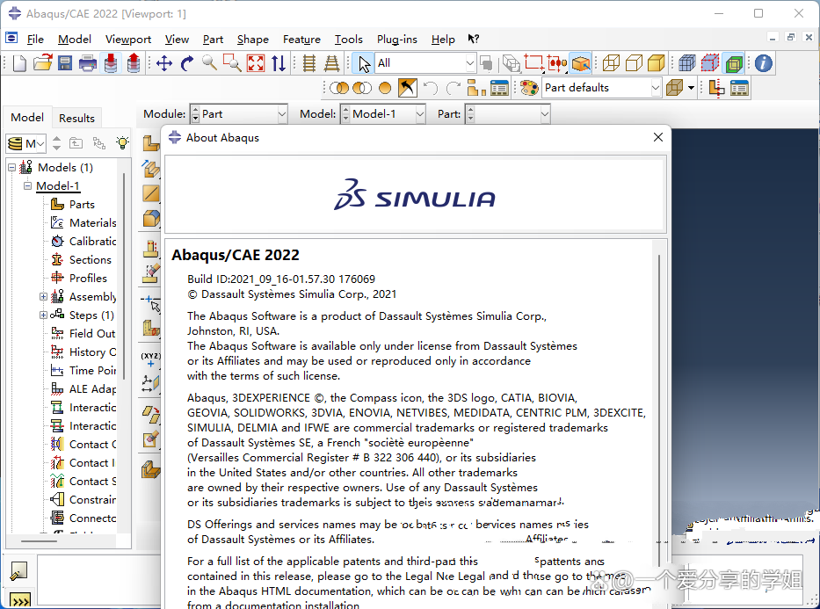Switch to the Results tab
820x609 pixels.
pyautogui.click(x=76, y=118)
